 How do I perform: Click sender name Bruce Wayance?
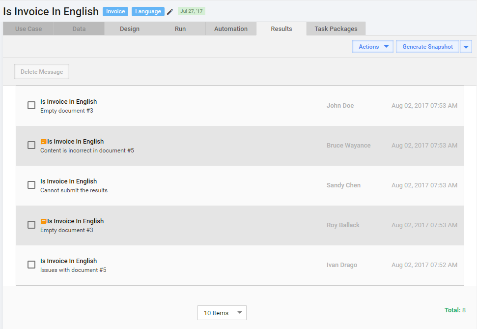pos(349,145)
